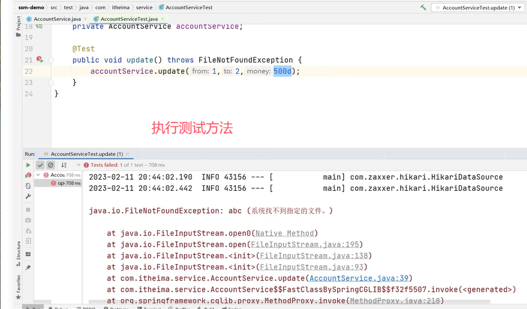This screenshot has height=309, width=527.
Task: Click the bug-shaped icon in Run toolbar
Action: 28,231
